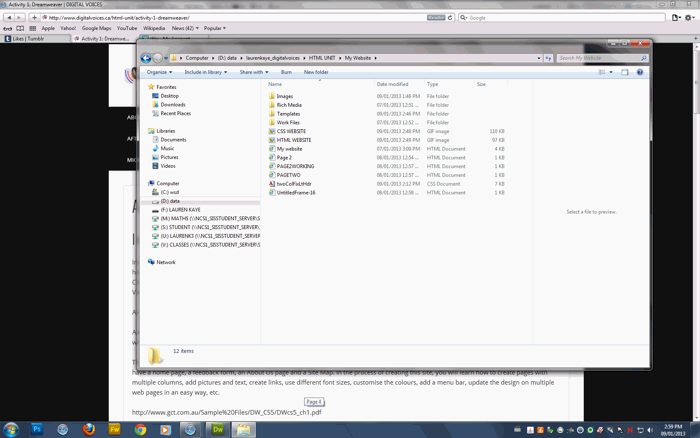Open Safari's settings gear menu
700x438 pixels.
pyautogui.click(x=690, y=18)
